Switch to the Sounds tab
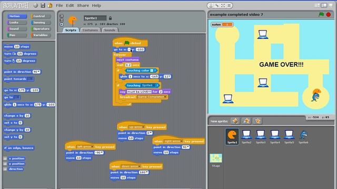This screenshot has width=337, height=189. (110, 30)
